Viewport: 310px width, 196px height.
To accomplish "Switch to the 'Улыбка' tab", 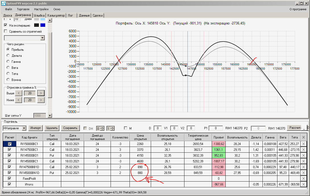I will (x=39, y=16).
